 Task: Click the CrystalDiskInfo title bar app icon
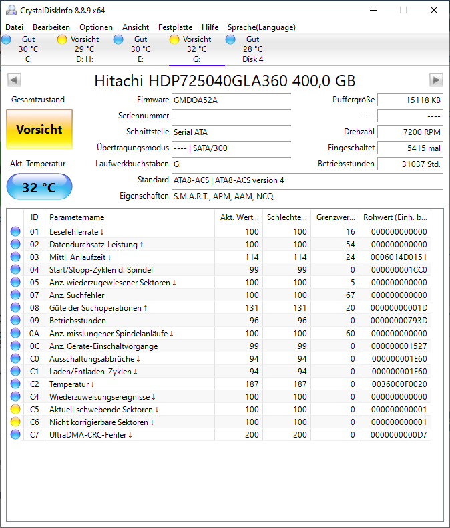click(x=11, y=10)
